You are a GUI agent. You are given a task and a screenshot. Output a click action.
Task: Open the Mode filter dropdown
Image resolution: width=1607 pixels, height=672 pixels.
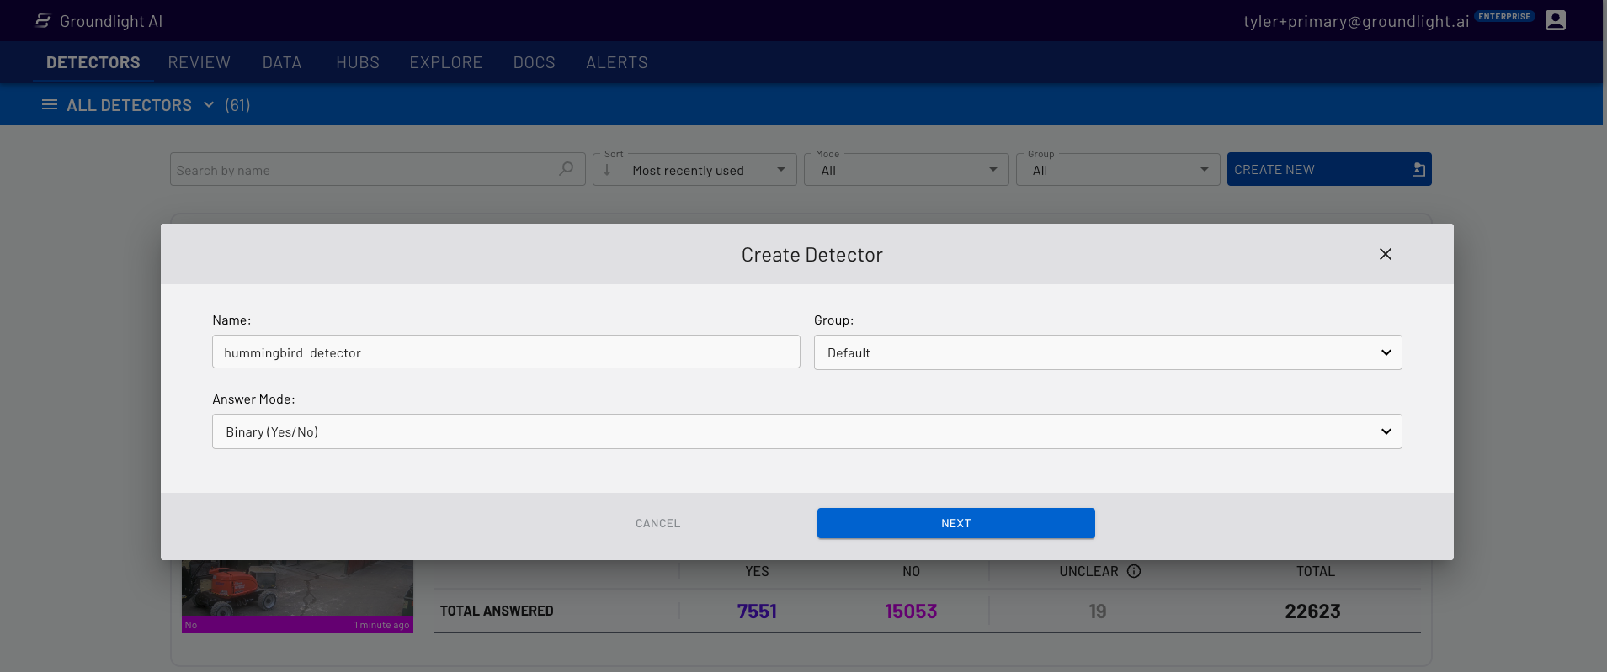[x=906, y=169]
